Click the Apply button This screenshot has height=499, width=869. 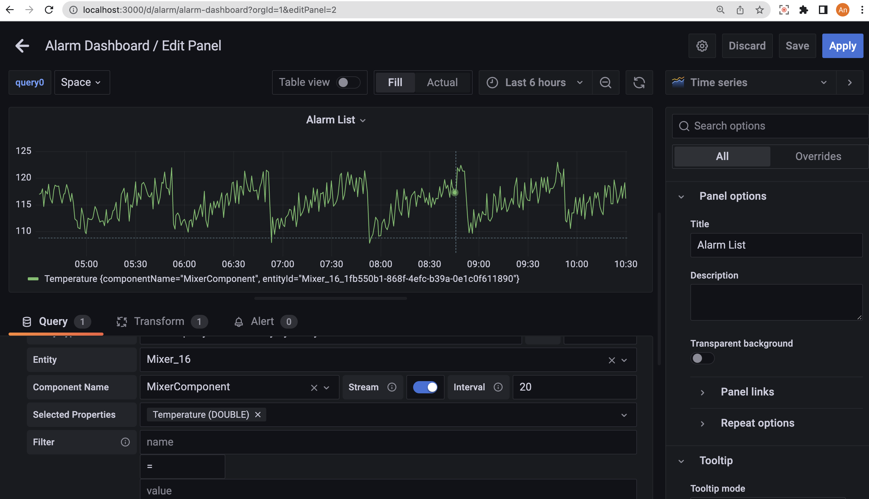click(x=843, y=46)
